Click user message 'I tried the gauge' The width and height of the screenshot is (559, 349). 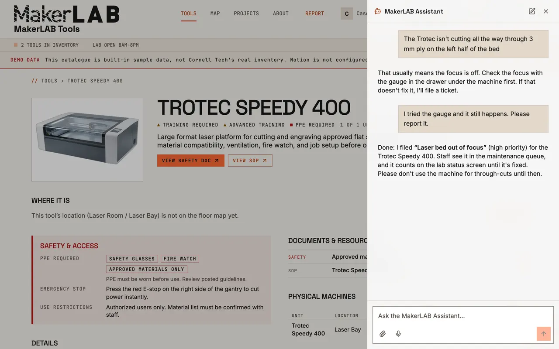point(473,119)
